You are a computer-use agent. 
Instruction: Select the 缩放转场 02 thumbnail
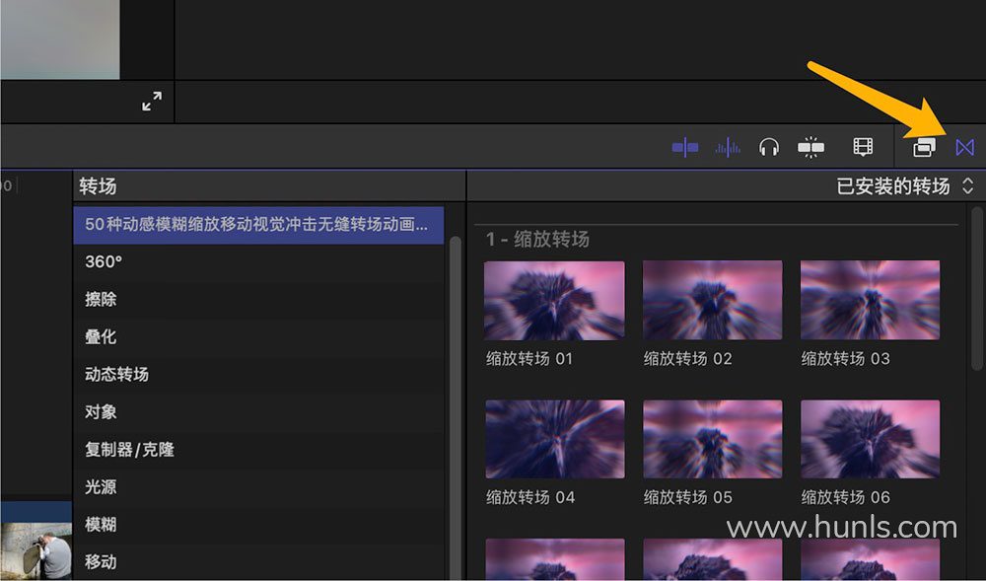pos(713,301)
